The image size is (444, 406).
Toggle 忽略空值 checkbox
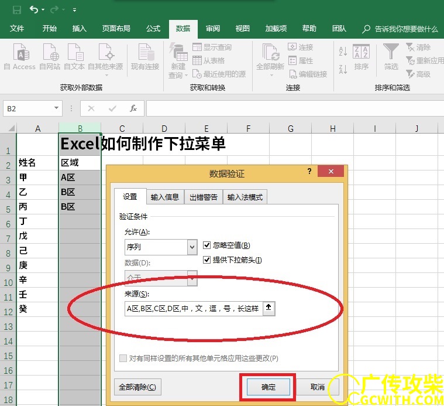tap(207, 245)
